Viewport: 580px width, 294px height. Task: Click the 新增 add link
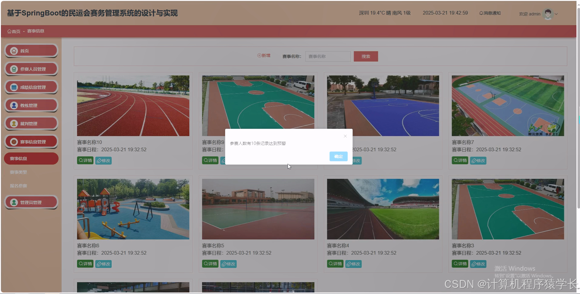coord(264,55)
